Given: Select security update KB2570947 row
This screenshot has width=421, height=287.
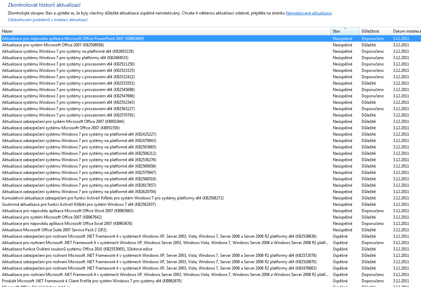Looking at the screenshot, I should 210,173.
